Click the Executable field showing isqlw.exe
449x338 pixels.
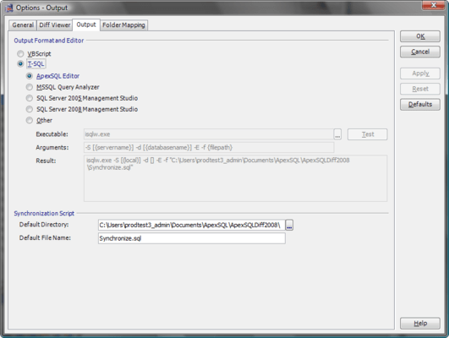click(x=209, y=134)
